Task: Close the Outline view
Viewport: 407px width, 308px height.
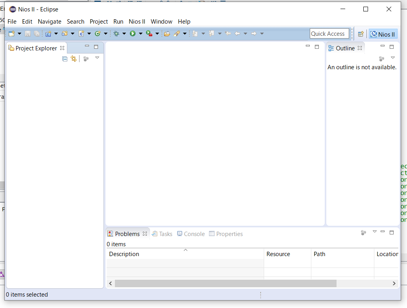Action: click(360, 48)
